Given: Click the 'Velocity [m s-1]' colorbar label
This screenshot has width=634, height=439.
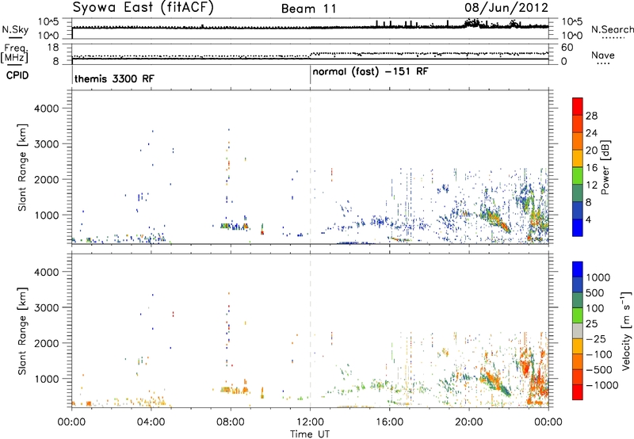Looking at the screenshot, I should click(626, 330).
